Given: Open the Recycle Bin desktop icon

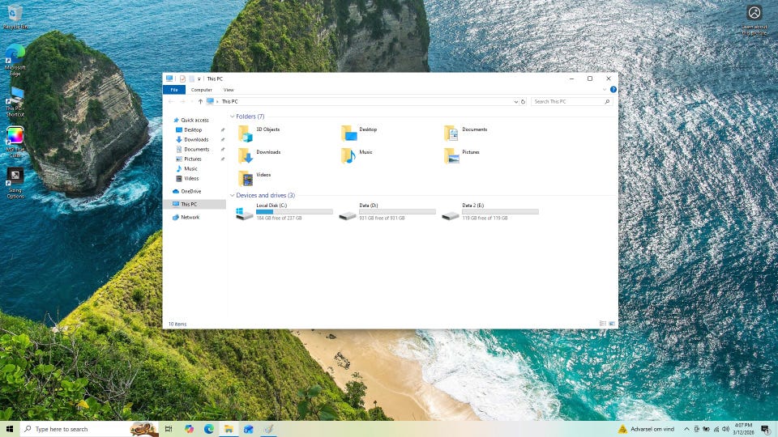Looking at the screenshot, I should [x=15, y=16].
